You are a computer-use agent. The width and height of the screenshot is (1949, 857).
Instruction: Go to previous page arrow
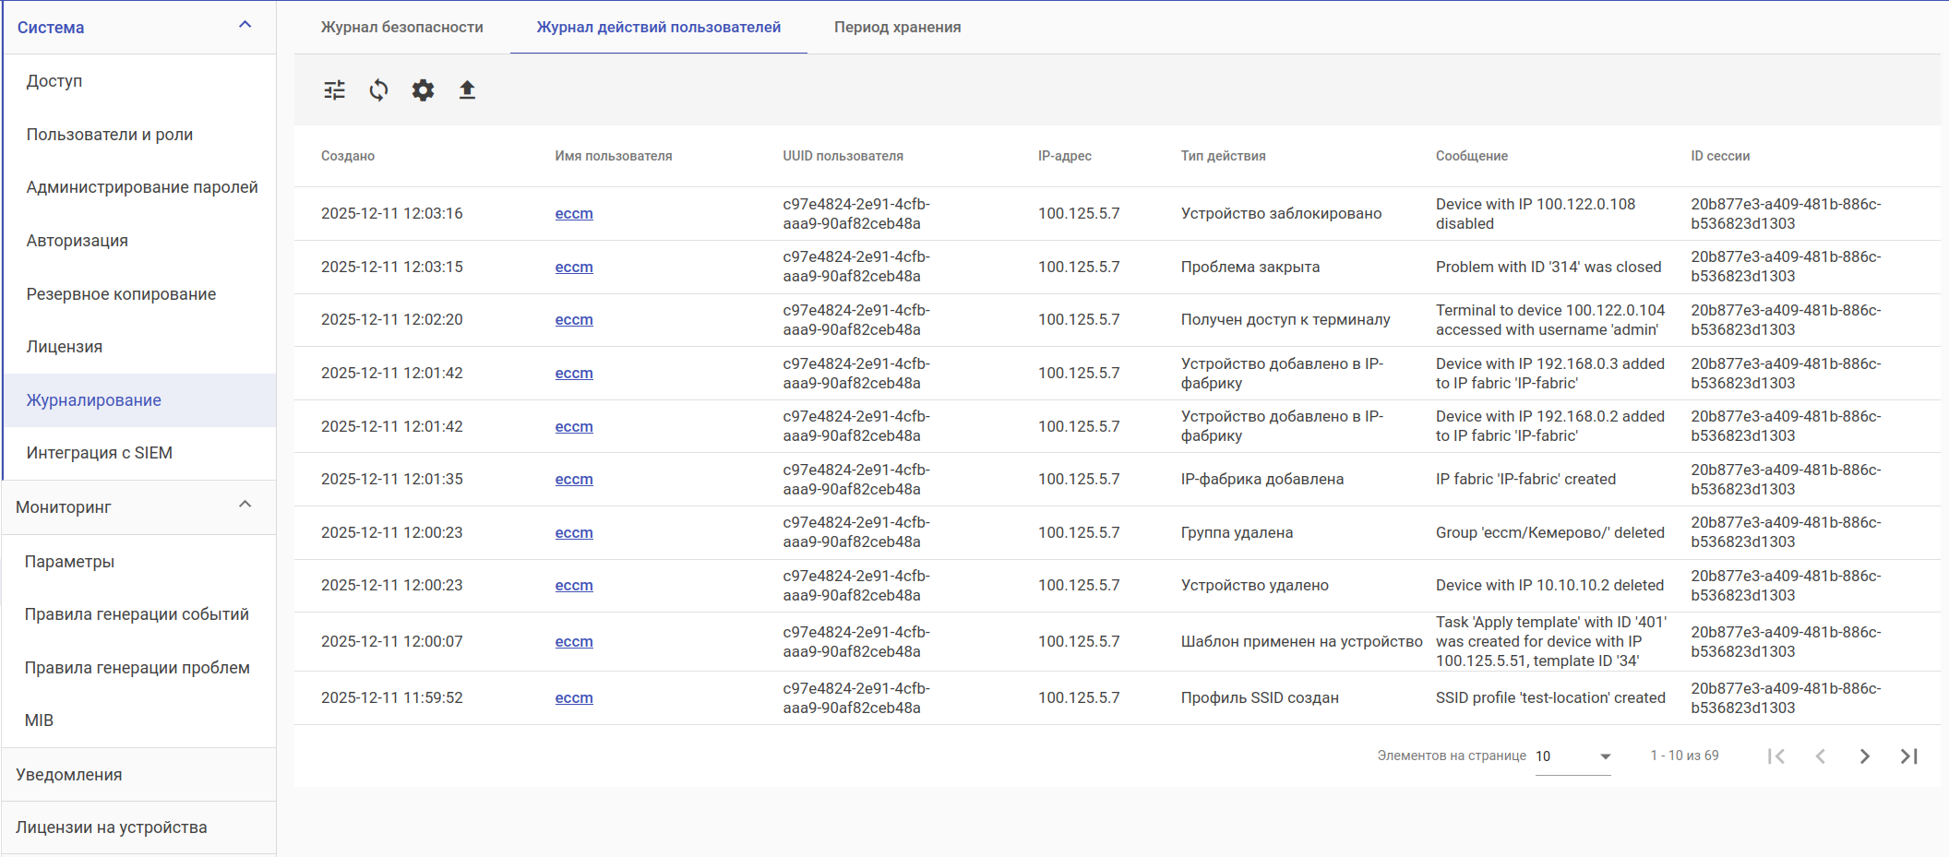tap(1820, 756)
